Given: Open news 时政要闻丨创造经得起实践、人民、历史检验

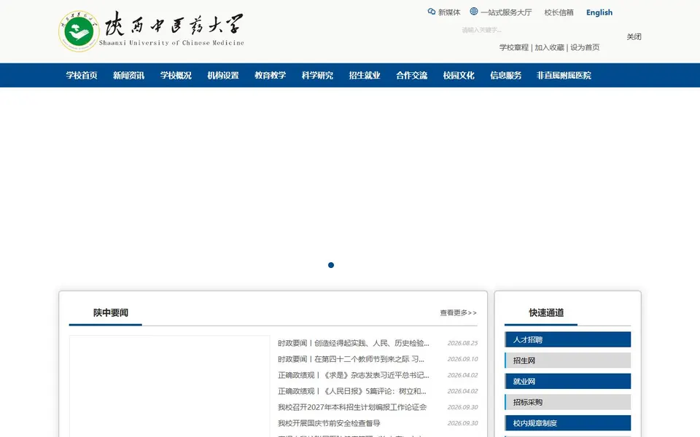Looking at the screenshot, I should tap(353, 343).
